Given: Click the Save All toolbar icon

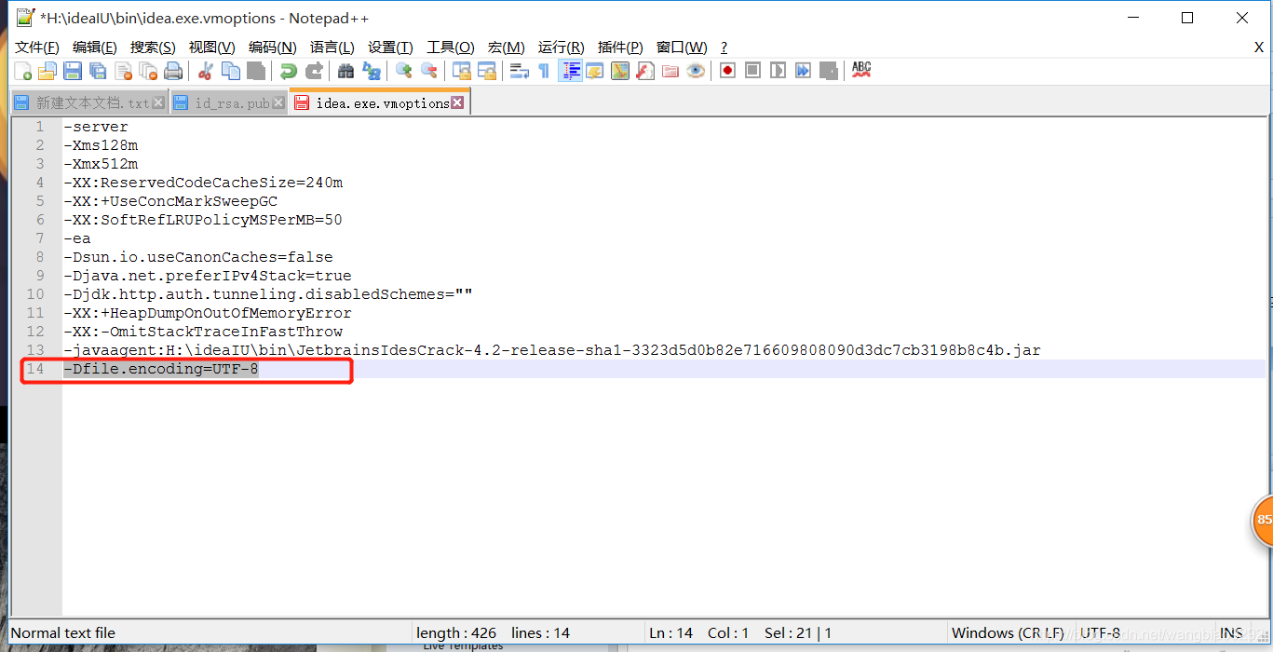Looking at the screenshot, I should click(98, 71).
